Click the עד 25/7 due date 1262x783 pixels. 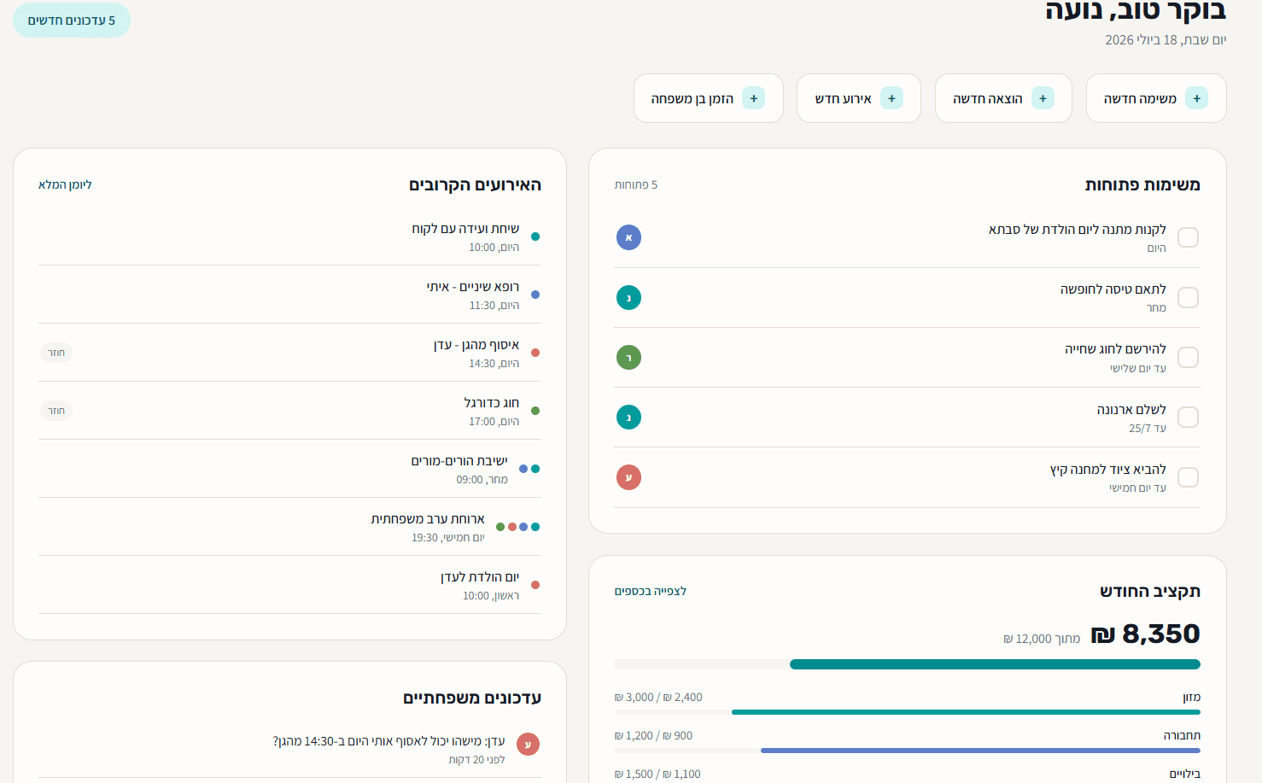[1148, 429]
